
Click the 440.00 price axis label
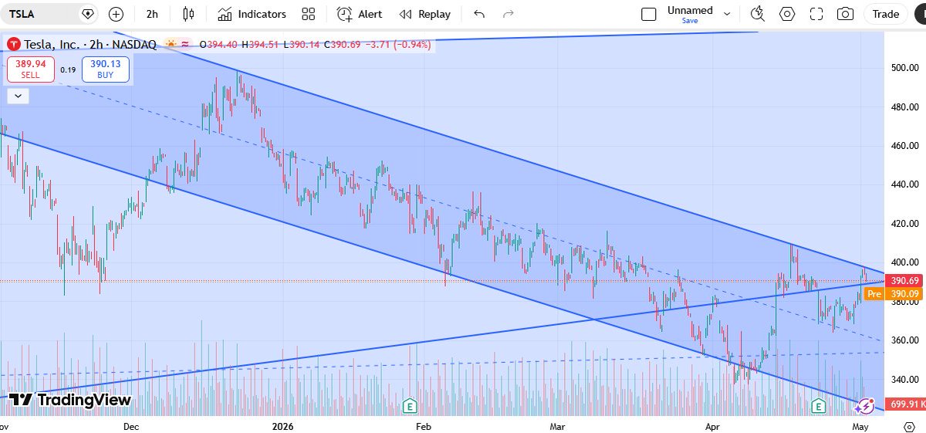(904, 184)
